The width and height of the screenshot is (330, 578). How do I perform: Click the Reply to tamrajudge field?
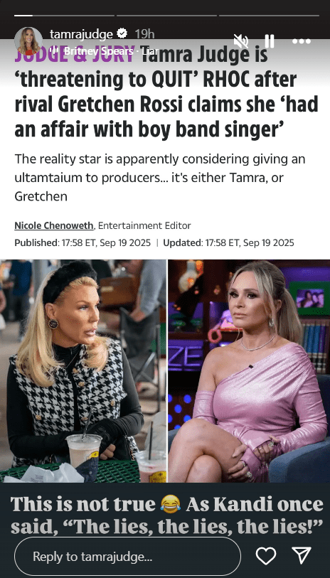127,556
